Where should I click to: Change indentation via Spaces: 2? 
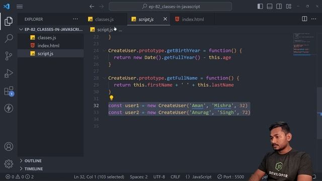139,176
